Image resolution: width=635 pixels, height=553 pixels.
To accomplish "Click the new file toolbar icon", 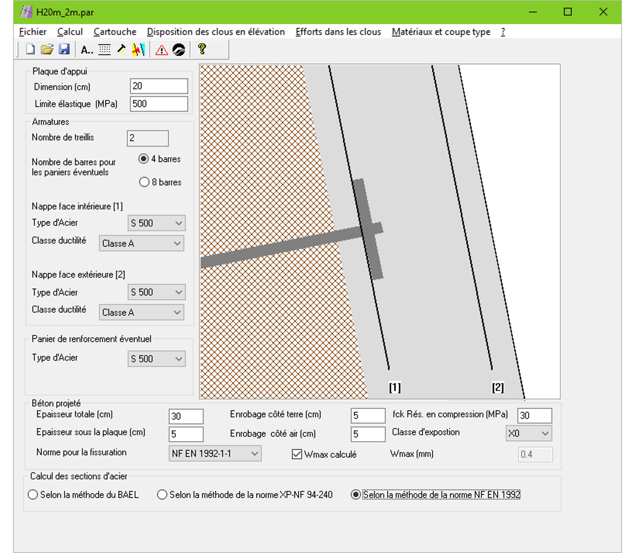I will [x=30, y=49].
